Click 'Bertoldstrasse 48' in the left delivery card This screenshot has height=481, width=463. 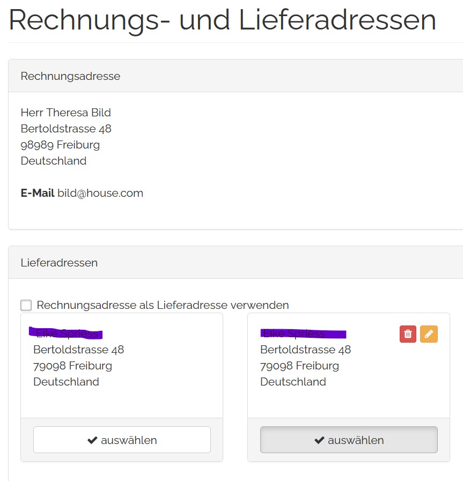78,350
